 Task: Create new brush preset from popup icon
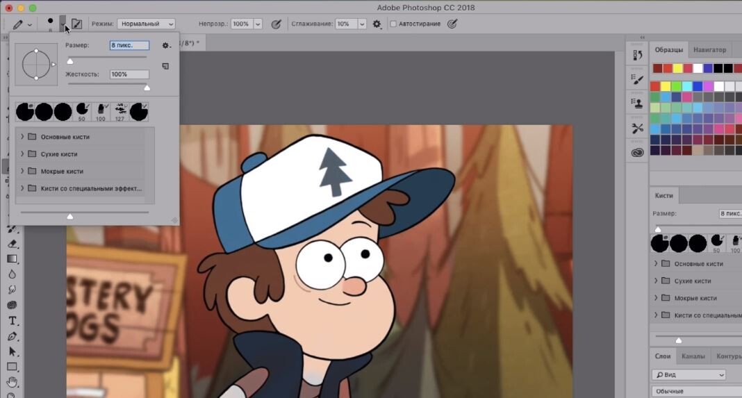[165, 66]
